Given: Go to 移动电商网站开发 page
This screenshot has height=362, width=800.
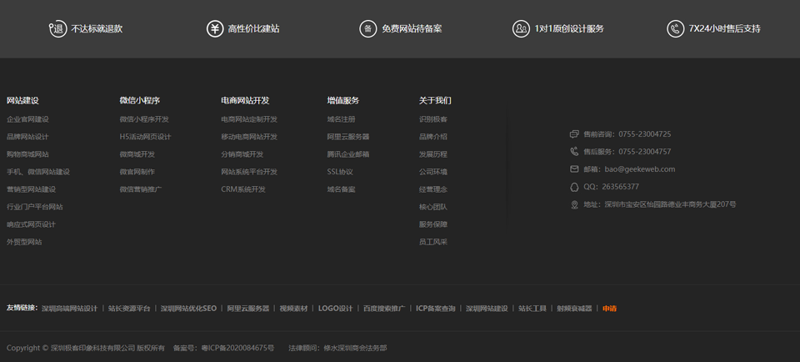Looking at the screenshot, I should (249, 137).
